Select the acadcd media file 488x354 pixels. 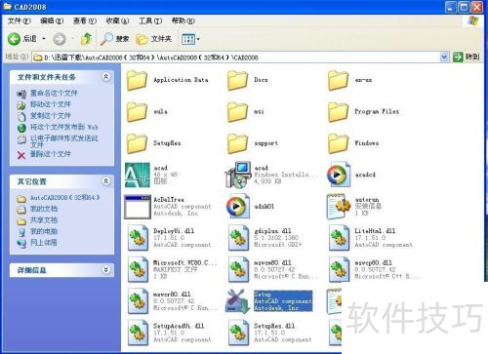click(351, 175)
